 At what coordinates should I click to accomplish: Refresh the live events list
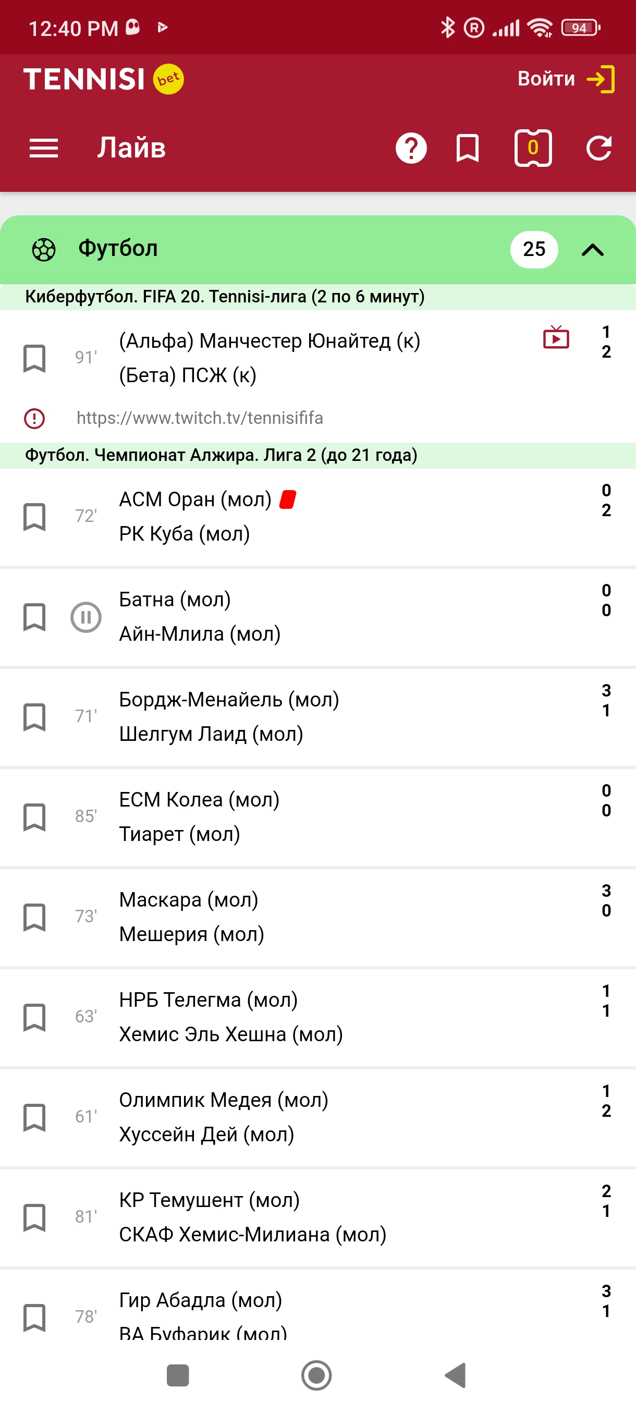[x=598, y=148]
